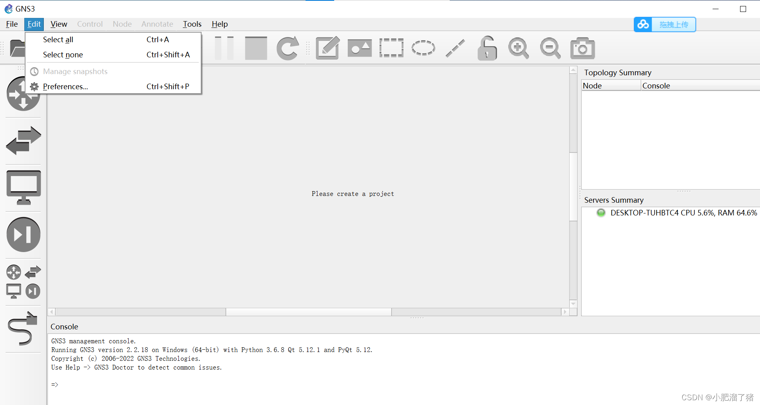This screenshot has width=760, height=405.
Task: Click the reload all nodes icon
Action: (288, 48)
